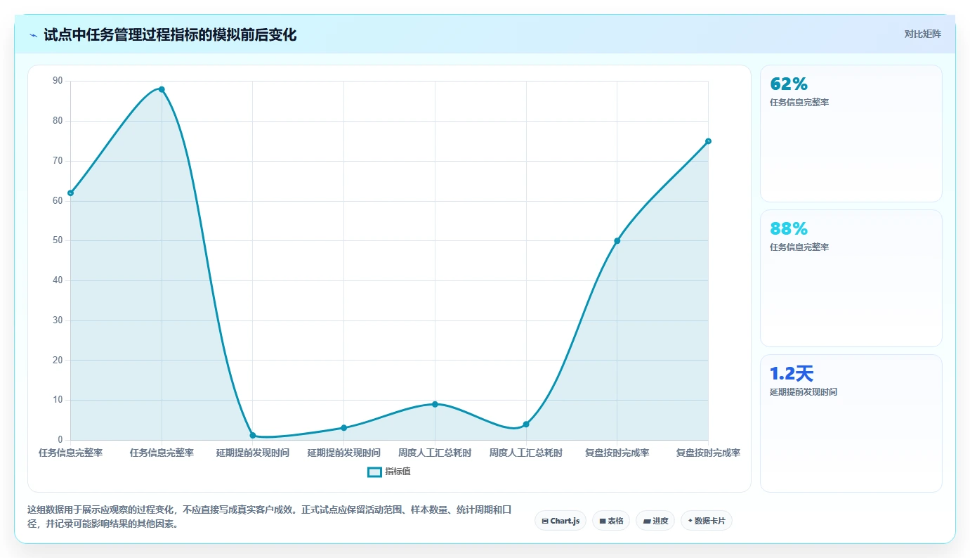This screenshot has width=970, height=558.
Task: Click the data point at value 50
Action: tap(617, 241)
